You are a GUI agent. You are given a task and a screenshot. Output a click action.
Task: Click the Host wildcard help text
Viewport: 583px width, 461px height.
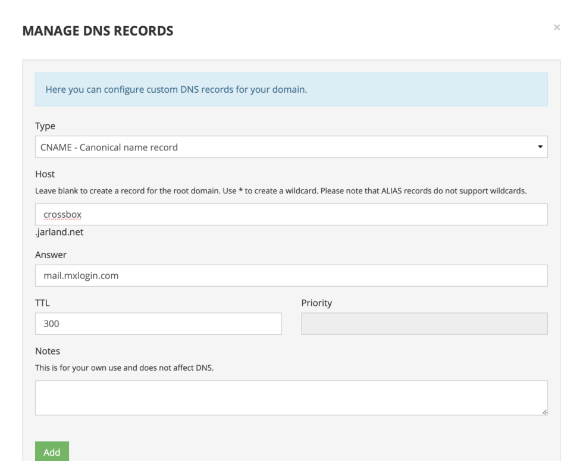(281, 191)
